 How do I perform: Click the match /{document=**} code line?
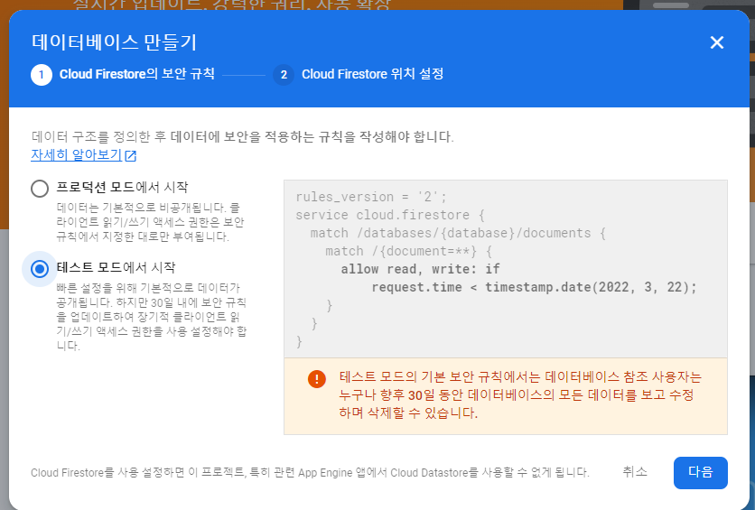[408, 251]
